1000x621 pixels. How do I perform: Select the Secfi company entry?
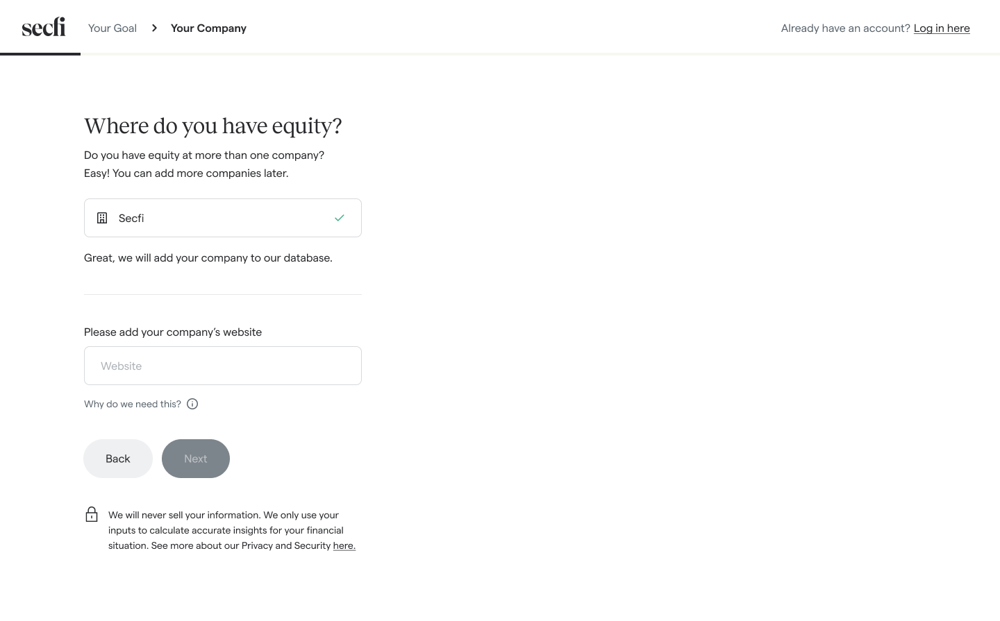click(222, 217)
